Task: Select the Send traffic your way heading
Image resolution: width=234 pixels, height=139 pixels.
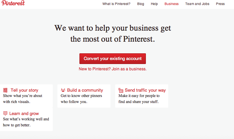Action: tap(145, 90)
